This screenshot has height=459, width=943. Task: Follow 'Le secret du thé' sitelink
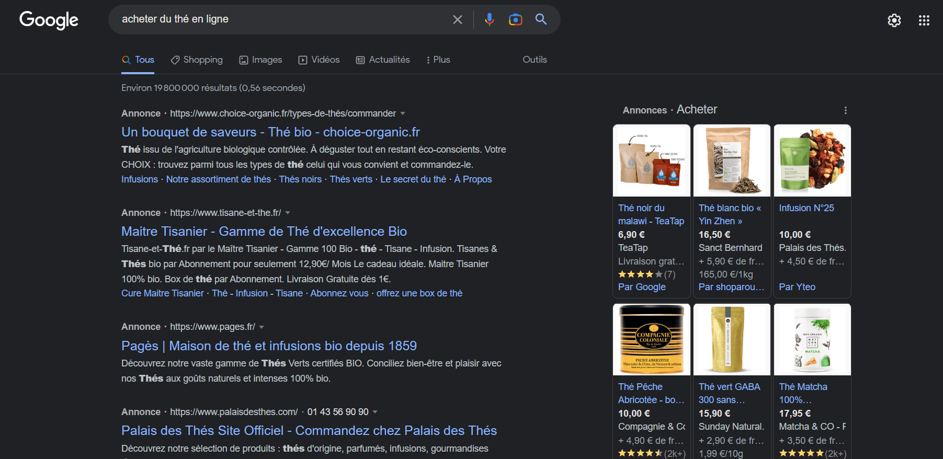413,179
